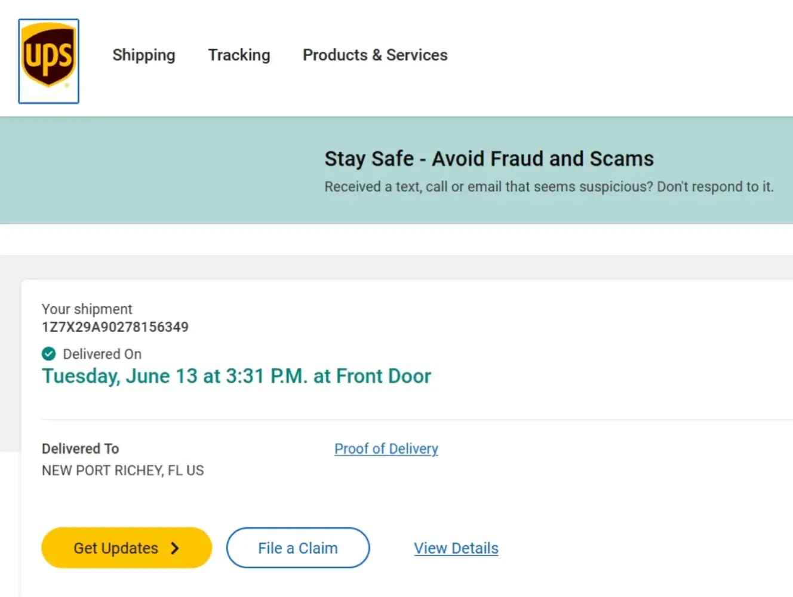Click the chevron arrow inside Get Updates
The width and height of the screenshot is (793, 597).
tap(175, 548)
